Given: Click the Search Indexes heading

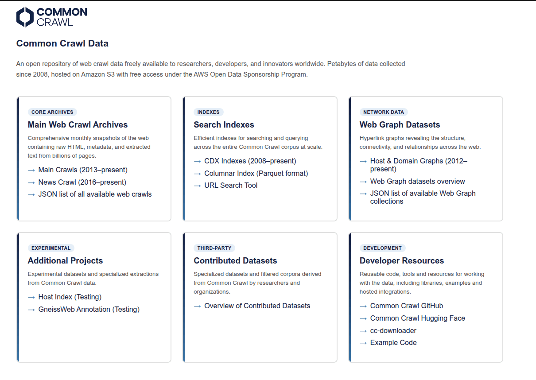Looking at the screenshot, I should tap(224, 125).
